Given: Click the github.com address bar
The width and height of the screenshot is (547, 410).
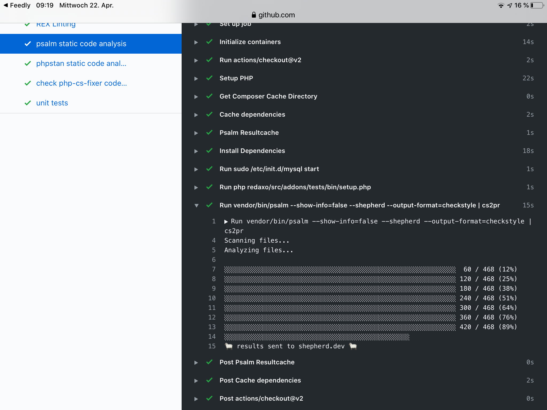Looking at the screenshot, I should pos(276,15).
